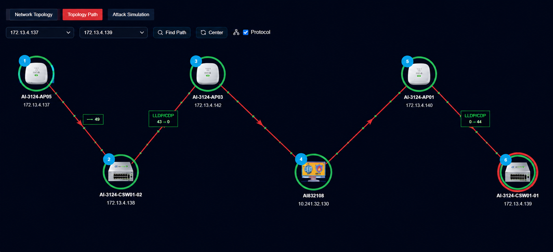This screenshot has height=252, width=553.
Task: Select the AI832108 firewall workstation node
Action: click(x=313, y=172)
